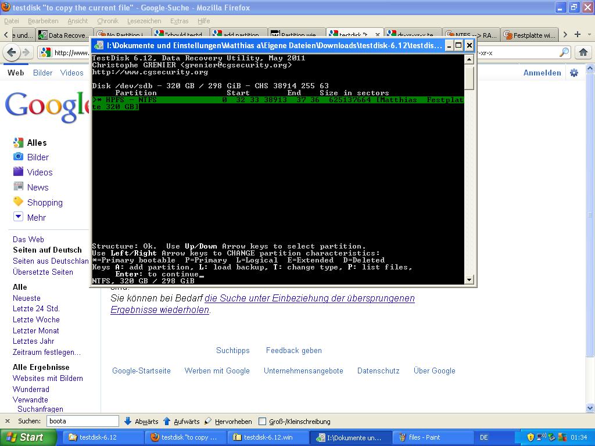Switch to Festplatte wi... tab
The height and width of the screenshot is (446, 595).
pyautogui.click(x=530, y=35)
